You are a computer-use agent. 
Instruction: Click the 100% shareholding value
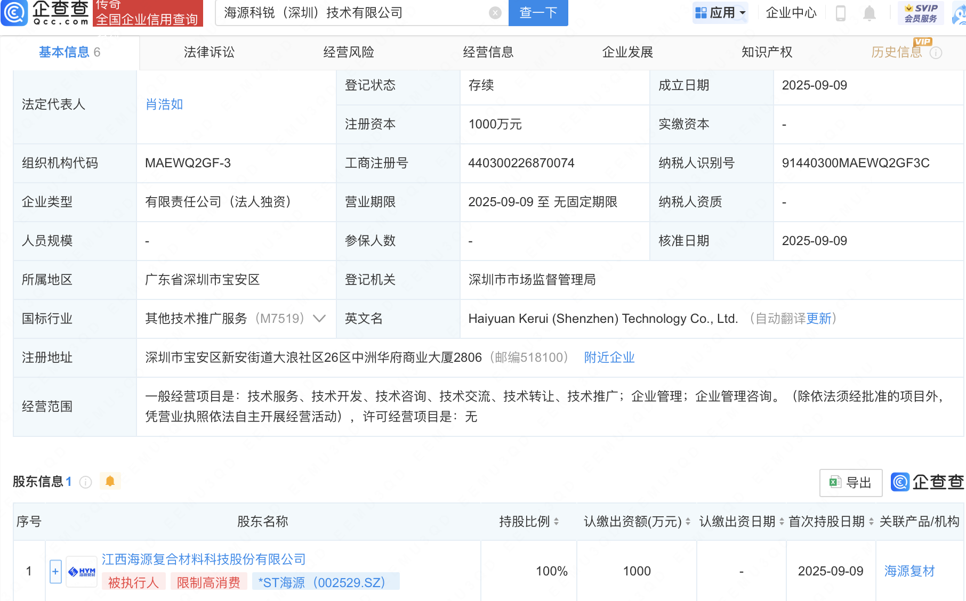[x=552, y=571]
